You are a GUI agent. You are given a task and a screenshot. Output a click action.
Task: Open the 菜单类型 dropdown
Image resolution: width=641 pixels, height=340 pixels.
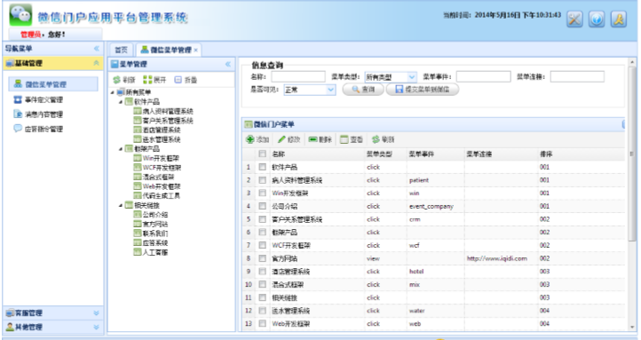412,77
